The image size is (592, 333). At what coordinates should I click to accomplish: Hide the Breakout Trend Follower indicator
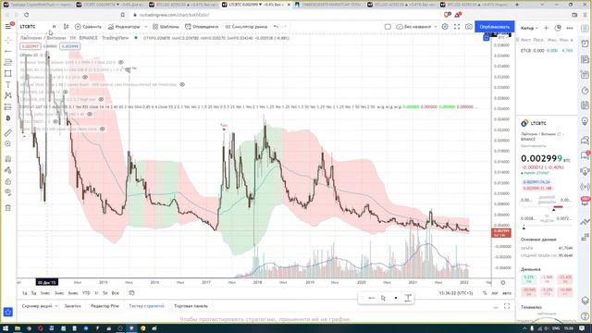point(121,62)
